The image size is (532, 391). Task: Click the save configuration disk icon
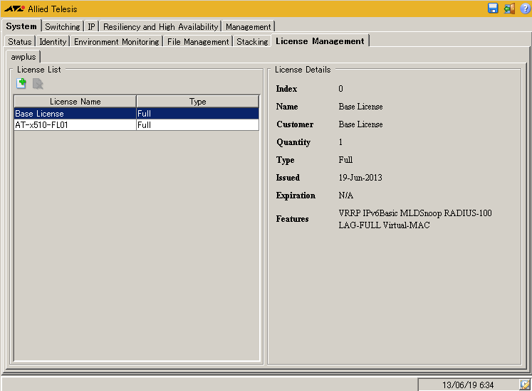tap(493, 8)
